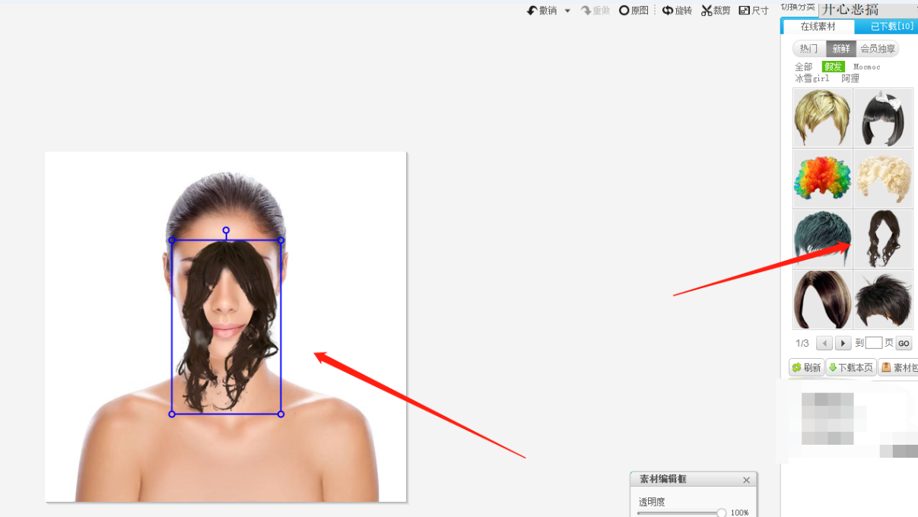Viewport: 918px width, 517px height.
Task: Pick the black spiky wig thumbnail
Action: [x=883, y=300]
